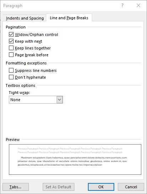Disable the Keep with next checkbox
Image resolution: width=147 pixels, height=194 pixels.
[11, 41]
